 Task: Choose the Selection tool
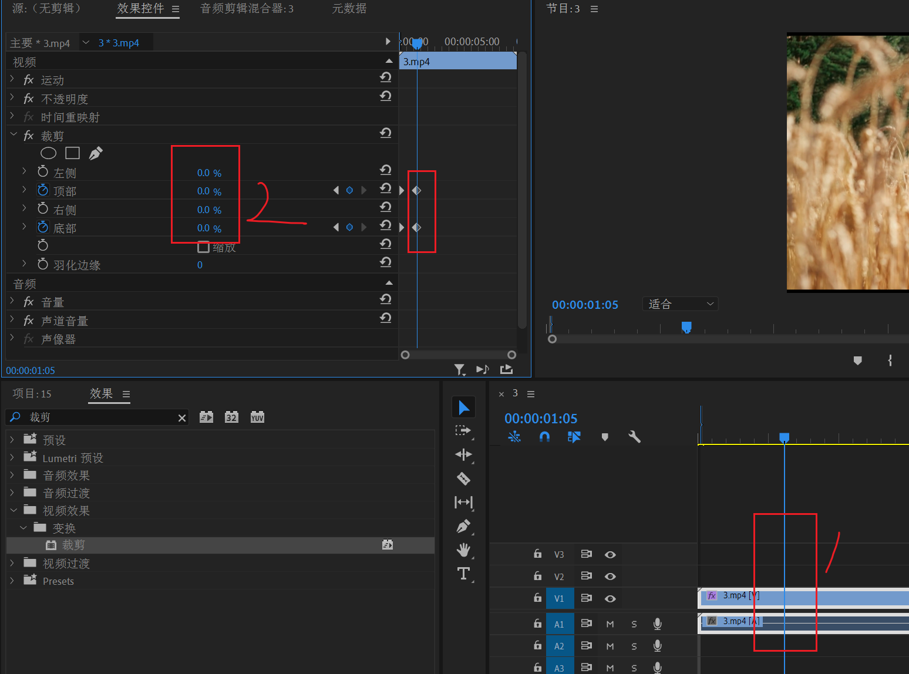pyautogui.click(x=463, y=407)
